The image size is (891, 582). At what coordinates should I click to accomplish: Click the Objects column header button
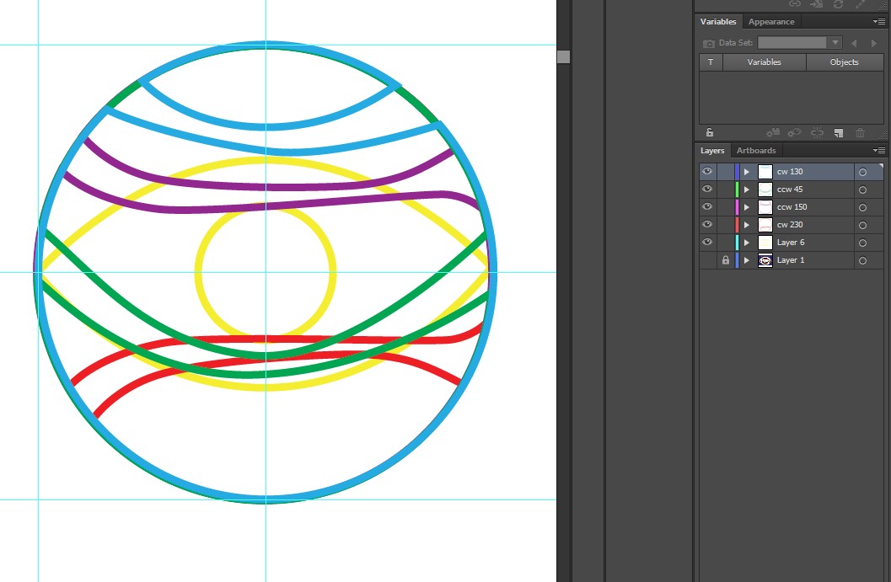pos(844,61)
